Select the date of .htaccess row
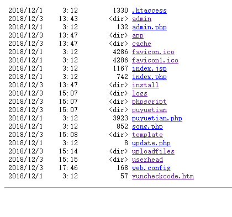 coord(25,10)
